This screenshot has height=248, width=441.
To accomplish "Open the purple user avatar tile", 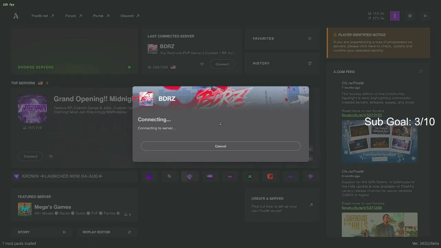I will pyautogui.click(x=395, y=16).
